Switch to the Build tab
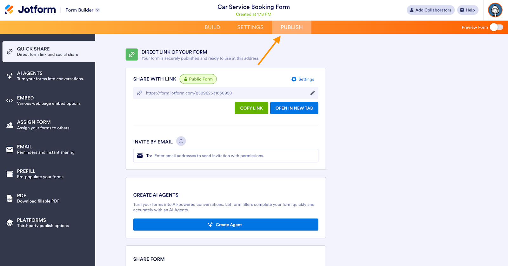The height and width of the screenshot is (266, 508). pos(212,27)
